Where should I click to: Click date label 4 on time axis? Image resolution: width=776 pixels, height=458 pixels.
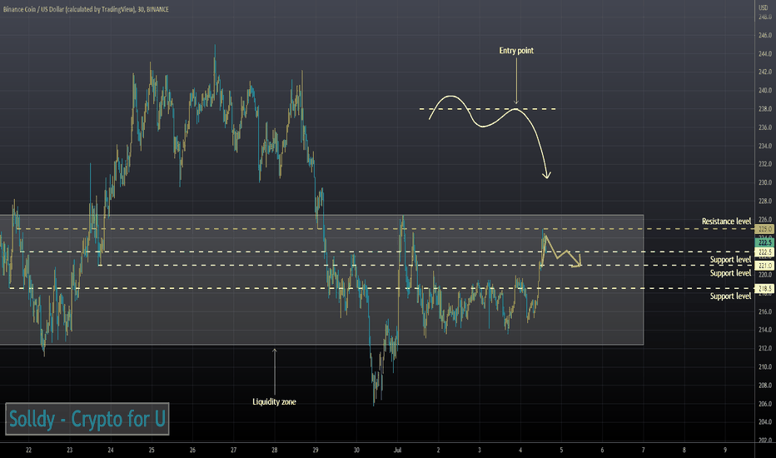click(520, 450)
